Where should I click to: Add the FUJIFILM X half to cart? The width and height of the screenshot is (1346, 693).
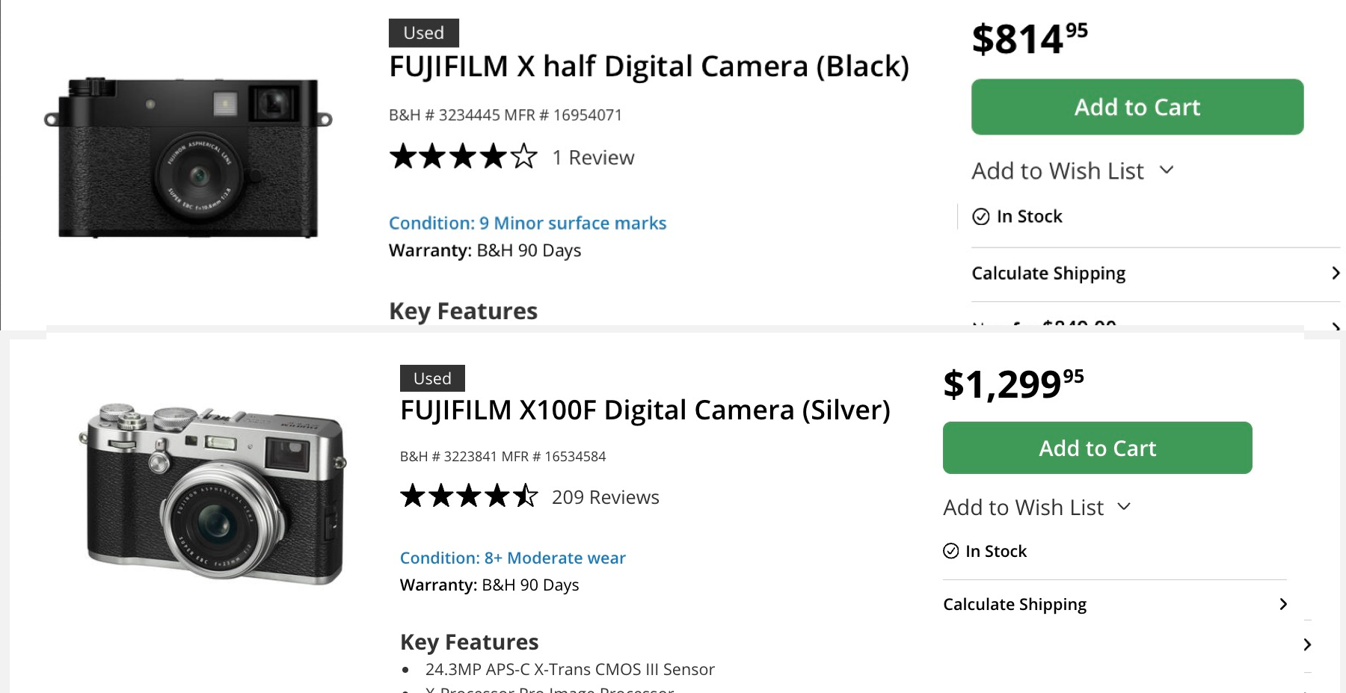[x=1137, y=107]
